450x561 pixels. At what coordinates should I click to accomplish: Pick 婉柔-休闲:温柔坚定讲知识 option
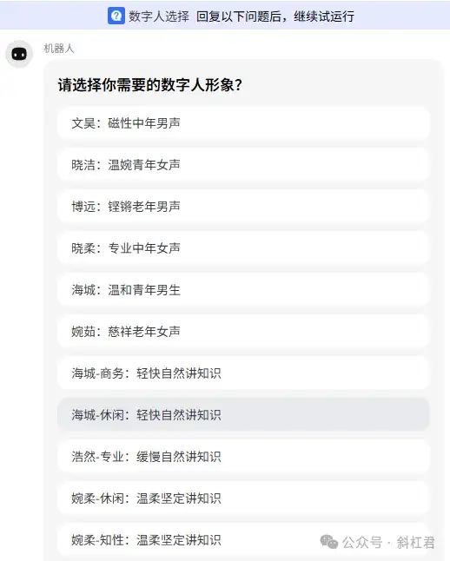(x=243, y=498)
